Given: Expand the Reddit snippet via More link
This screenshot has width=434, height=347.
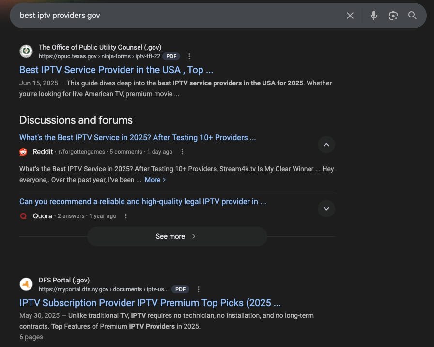Looking at the screenshot, I should 155,180.
